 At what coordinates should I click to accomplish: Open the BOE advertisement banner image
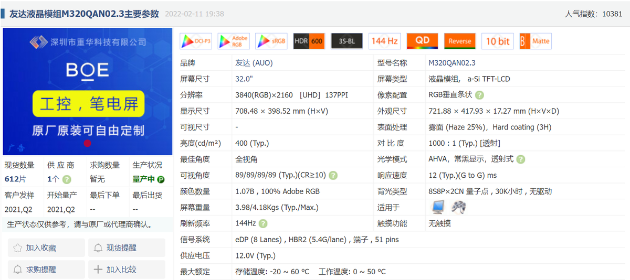click(x=88, y=92)
